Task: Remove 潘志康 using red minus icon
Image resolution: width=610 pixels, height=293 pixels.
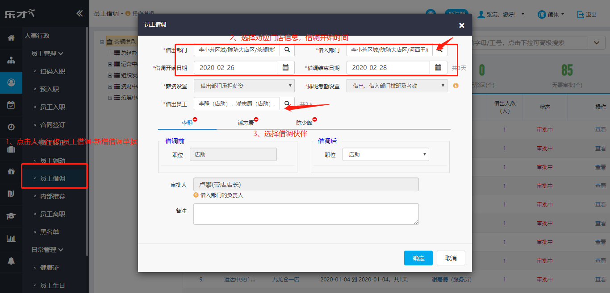Action: pyautogui.click(x=256, y=120)
